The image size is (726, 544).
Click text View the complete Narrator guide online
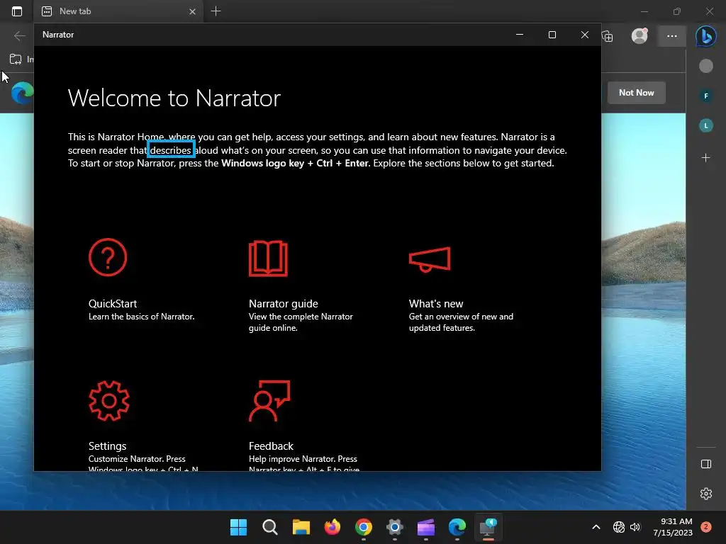click(301, 322)
